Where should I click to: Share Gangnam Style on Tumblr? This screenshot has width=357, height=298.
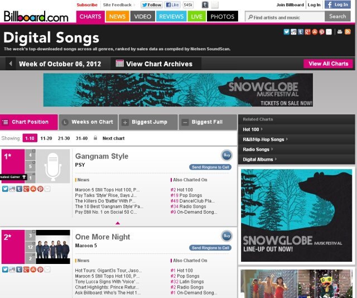point(19,189)
